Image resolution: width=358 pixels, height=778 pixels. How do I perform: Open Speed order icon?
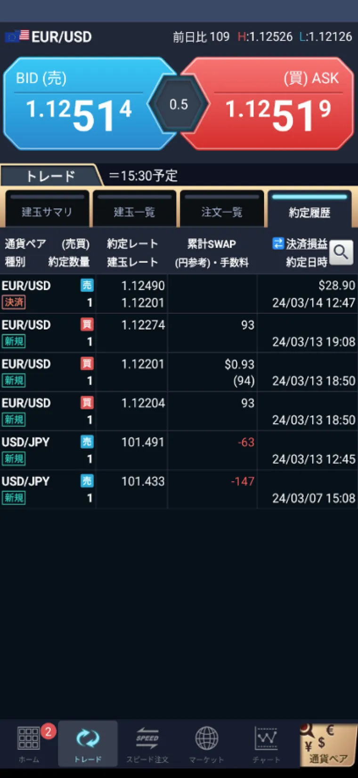(147, 738)
